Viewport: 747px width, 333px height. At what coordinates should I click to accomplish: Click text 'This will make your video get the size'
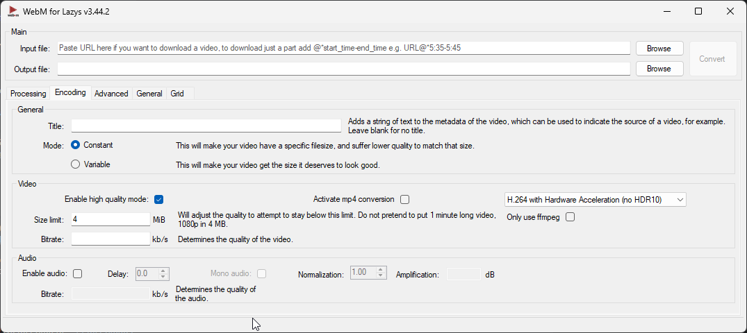click(x=238, y=165)
